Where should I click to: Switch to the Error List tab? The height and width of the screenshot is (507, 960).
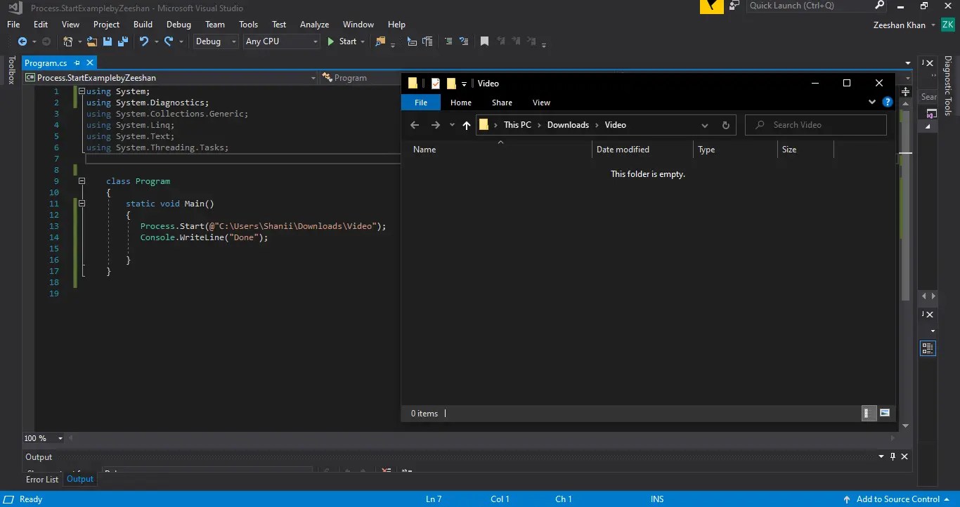41,479
